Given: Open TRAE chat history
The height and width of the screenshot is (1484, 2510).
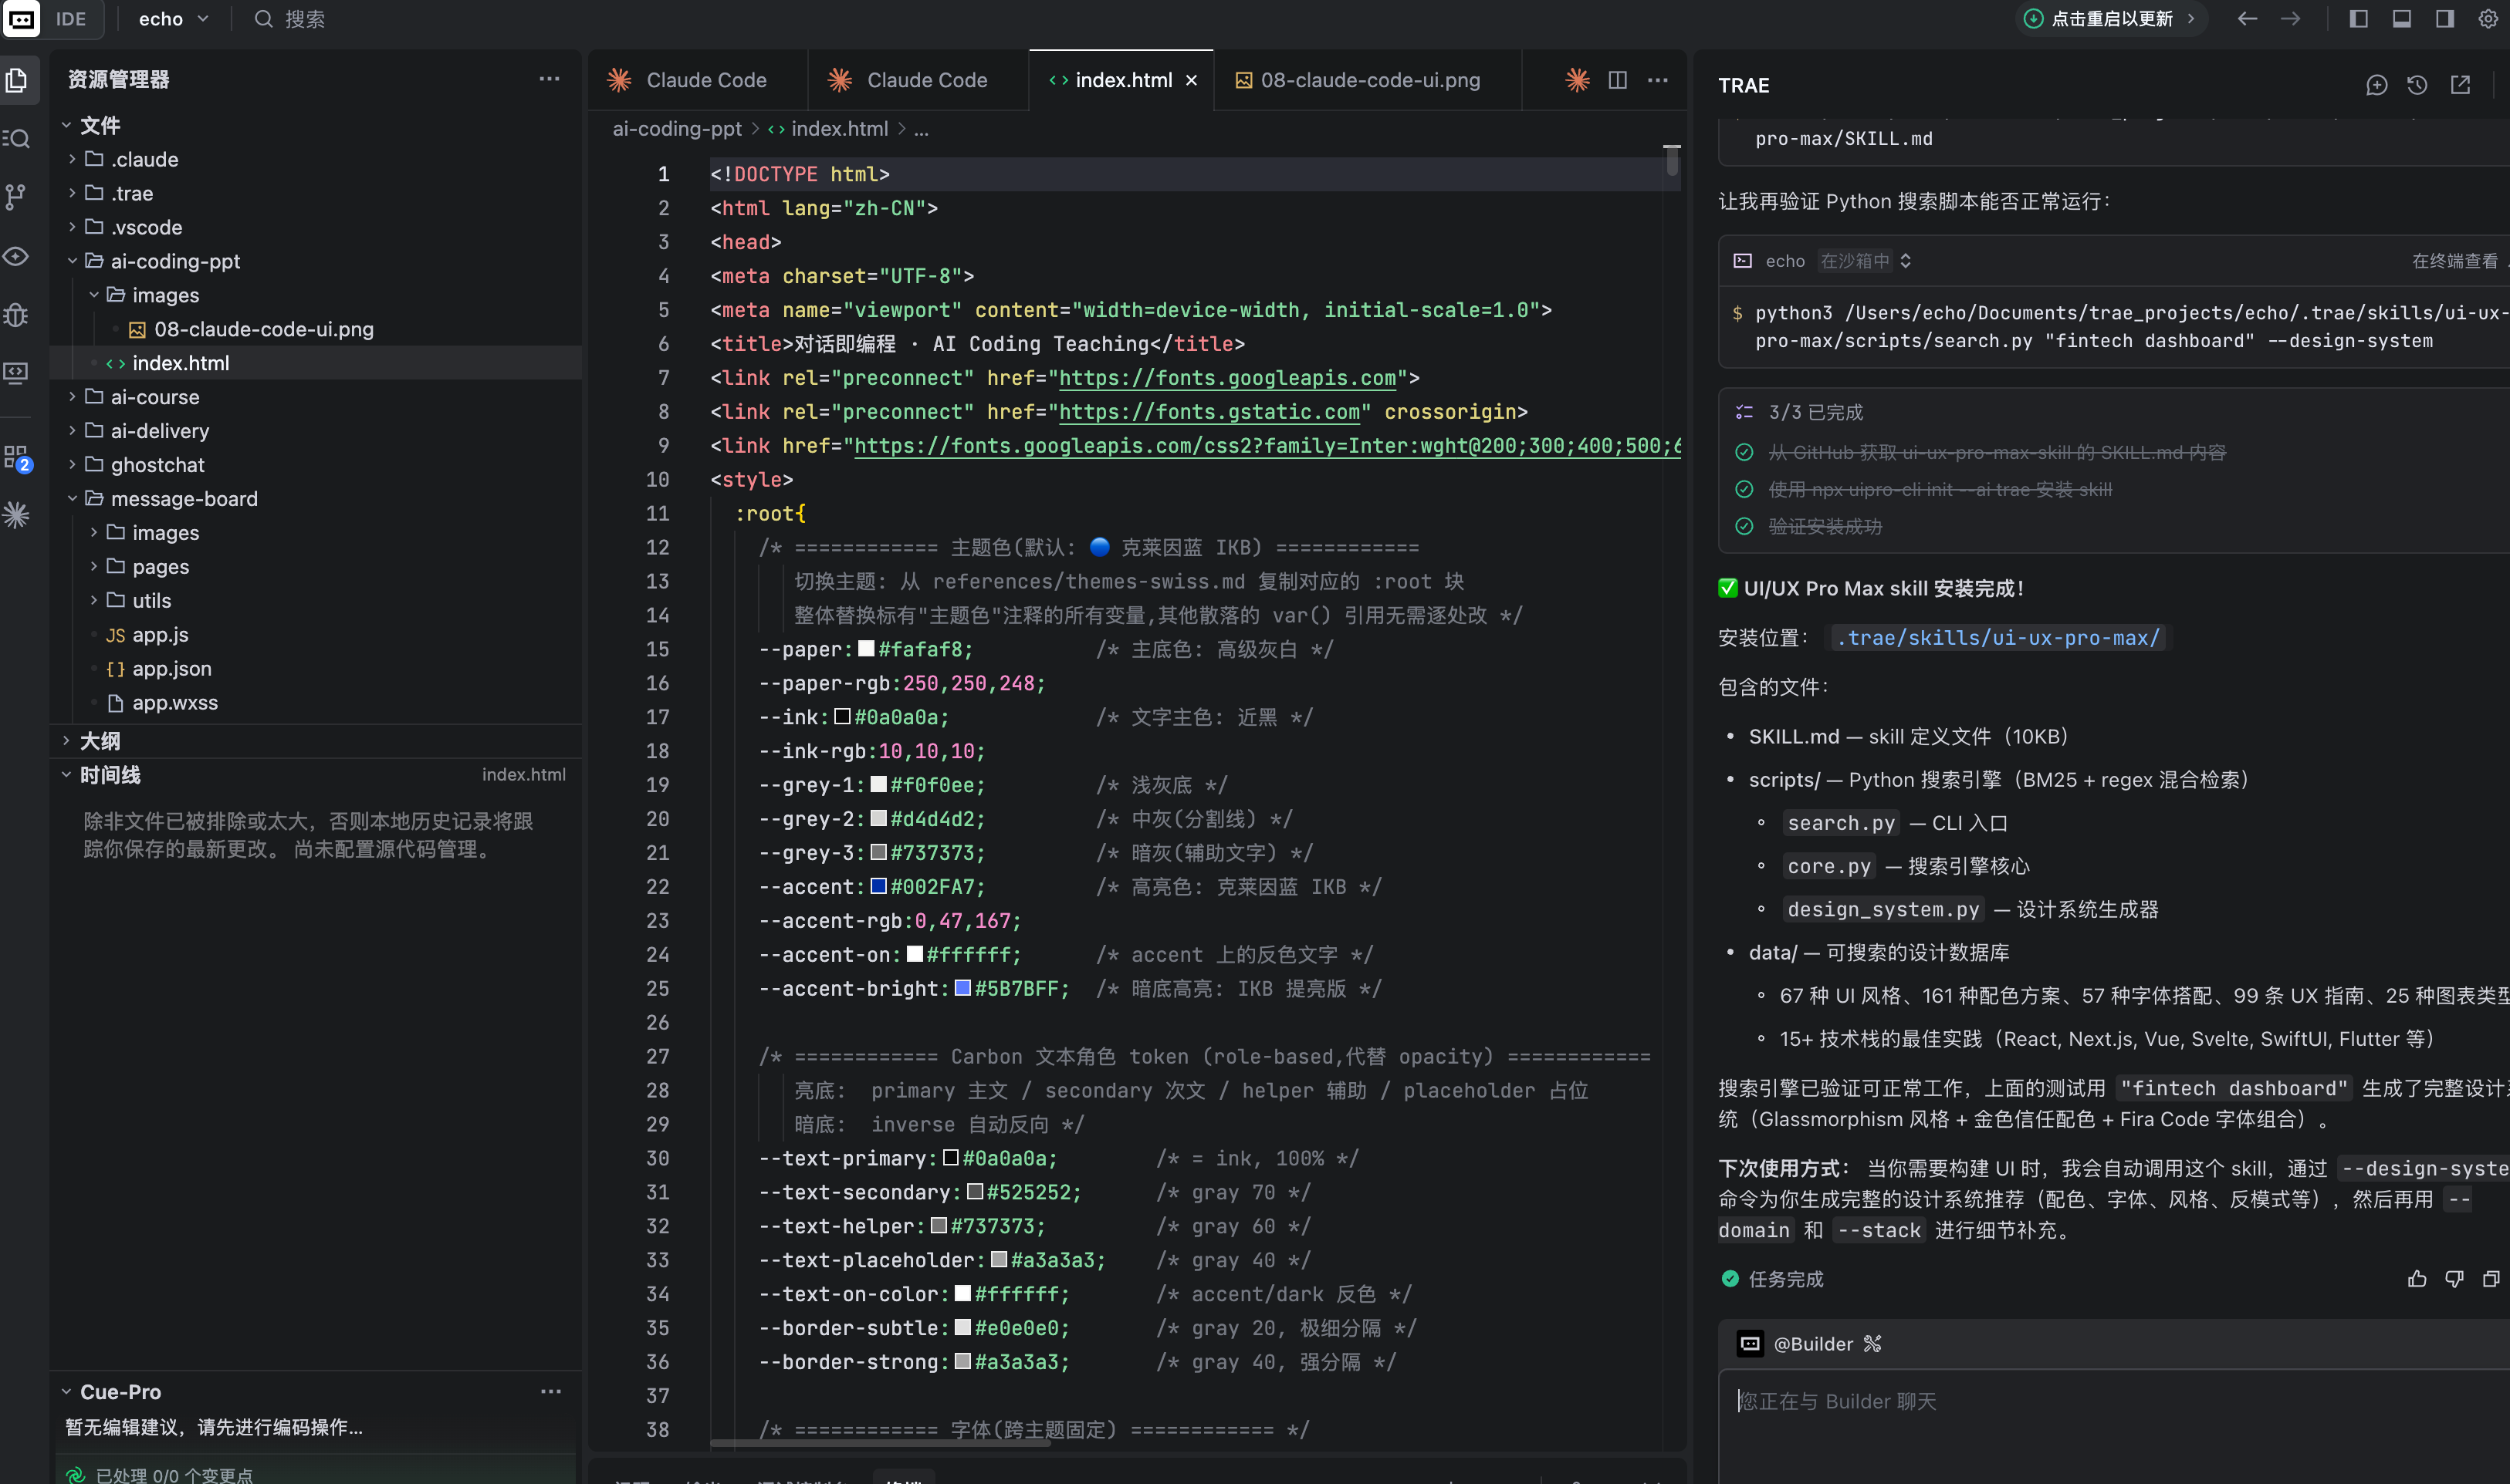Looking at the screenshot, I should 2418,85.
